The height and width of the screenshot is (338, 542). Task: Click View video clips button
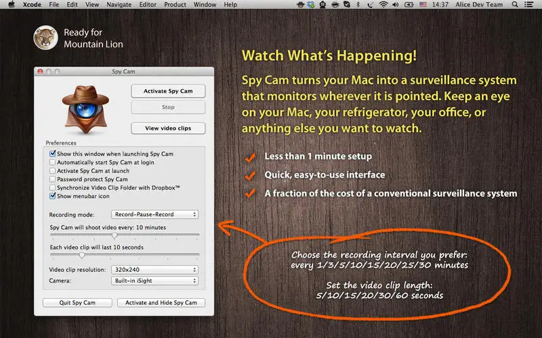168,128
